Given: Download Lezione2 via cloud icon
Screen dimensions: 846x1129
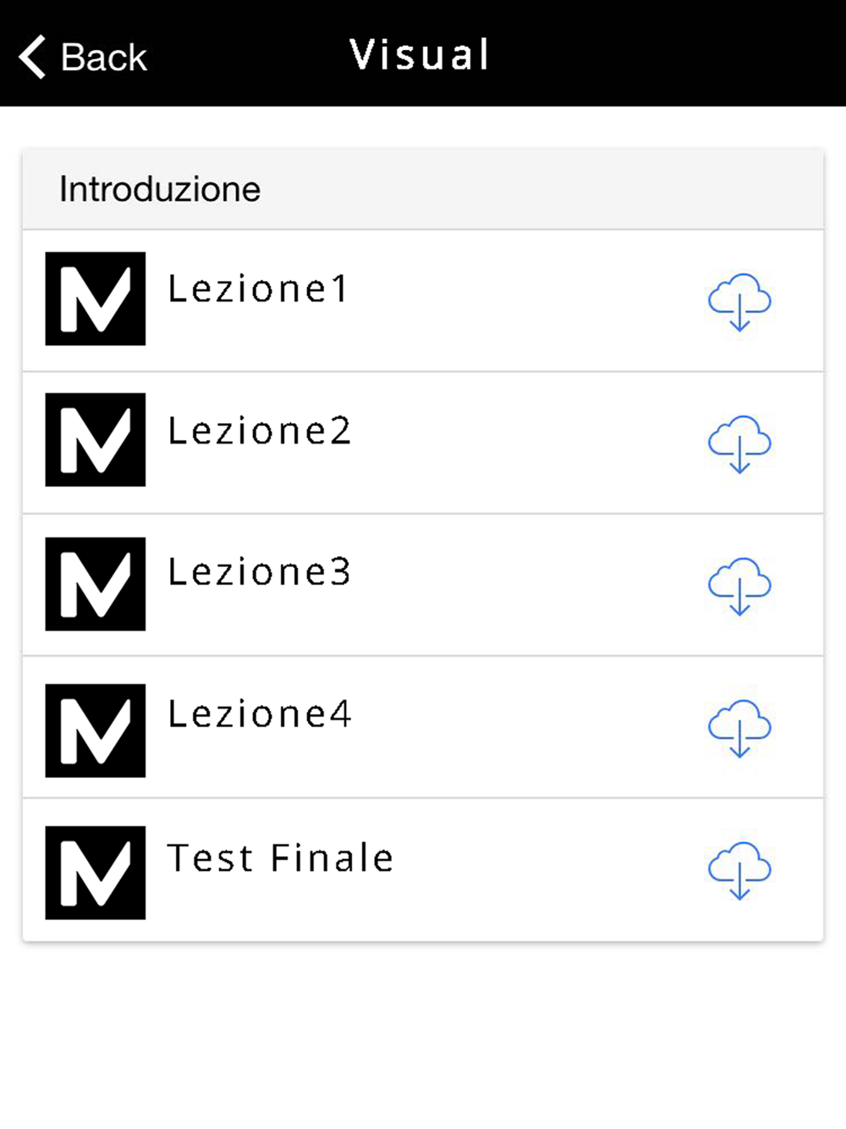Looking at the screenshot, I should 739,443.
